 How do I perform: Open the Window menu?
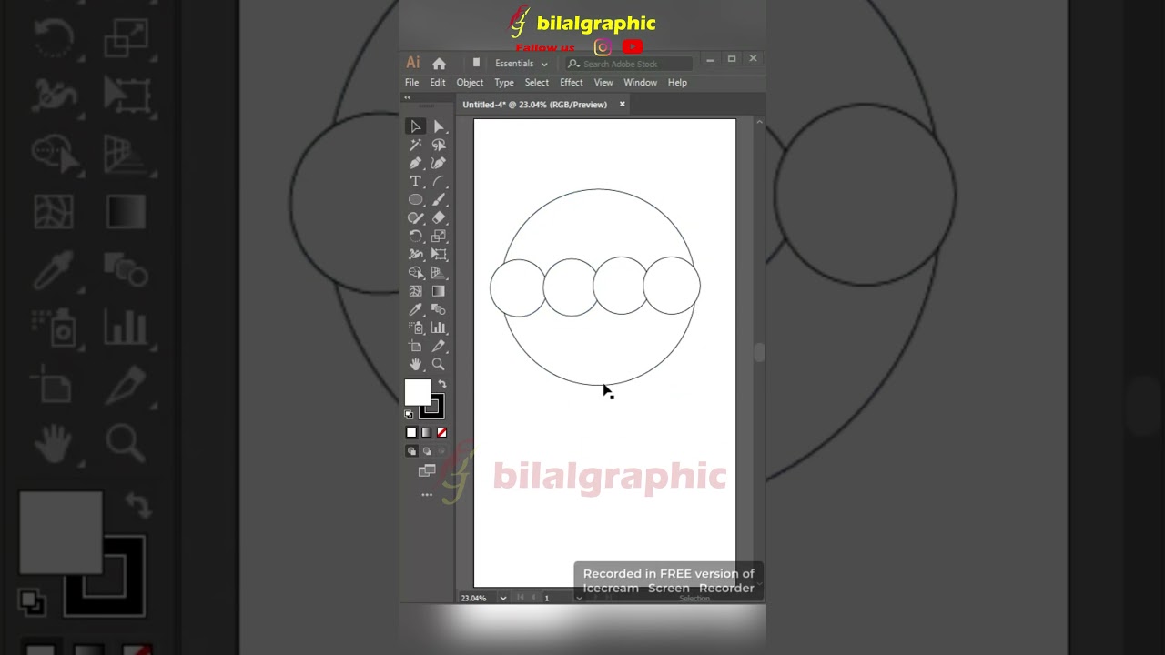[x=641, y=82]
